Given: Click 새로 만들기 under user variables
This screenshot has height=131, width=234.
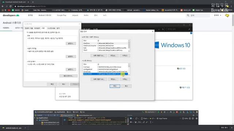Looking at the screenshot, I should pyautogui.click(x=99, y=56).
